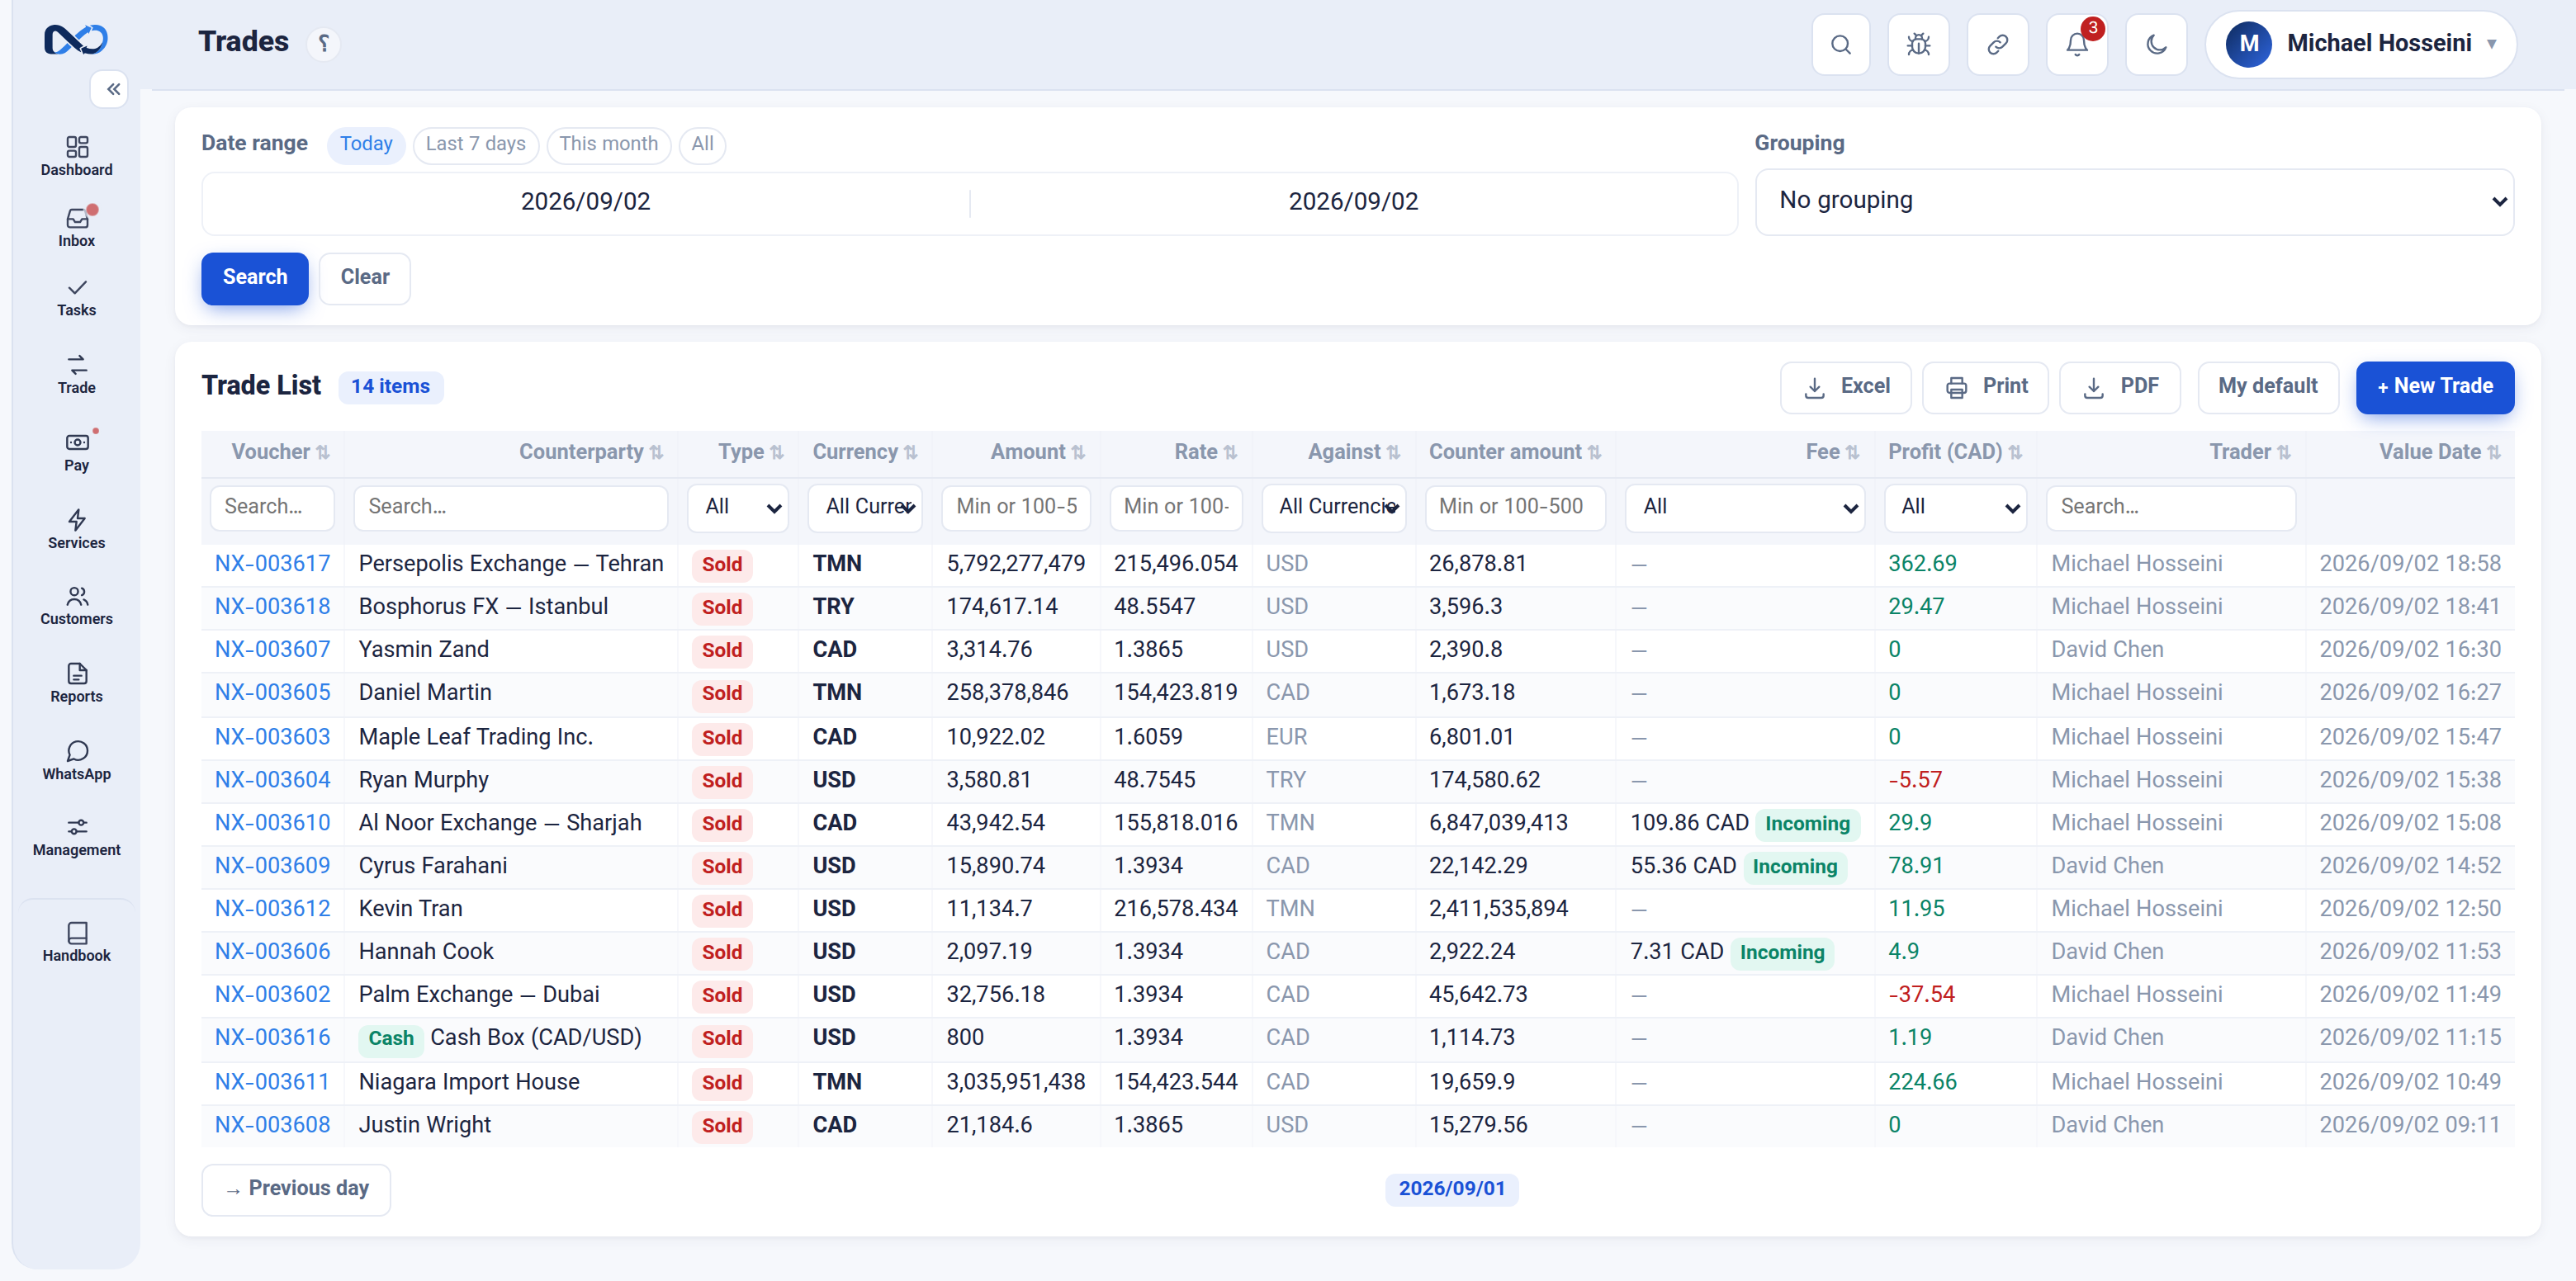Go to Tasks in sidebar
Image resolution: width=2576 pixels, height=1281 pixels.
(76, 298)
